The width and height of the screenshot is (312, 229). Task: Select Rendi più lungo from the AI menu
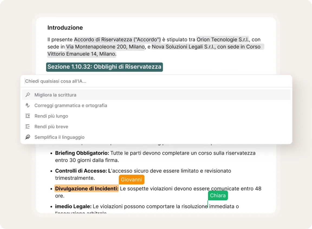51,116
